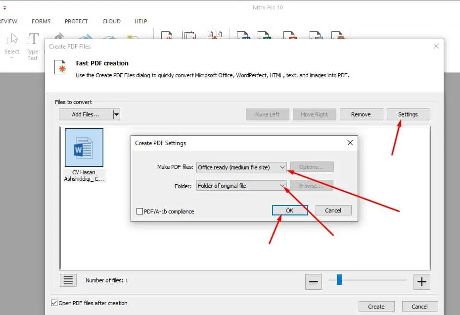Cancel the Create PDF Files dialog
This screenshot has width=460, height=315.
click(420, 307)
